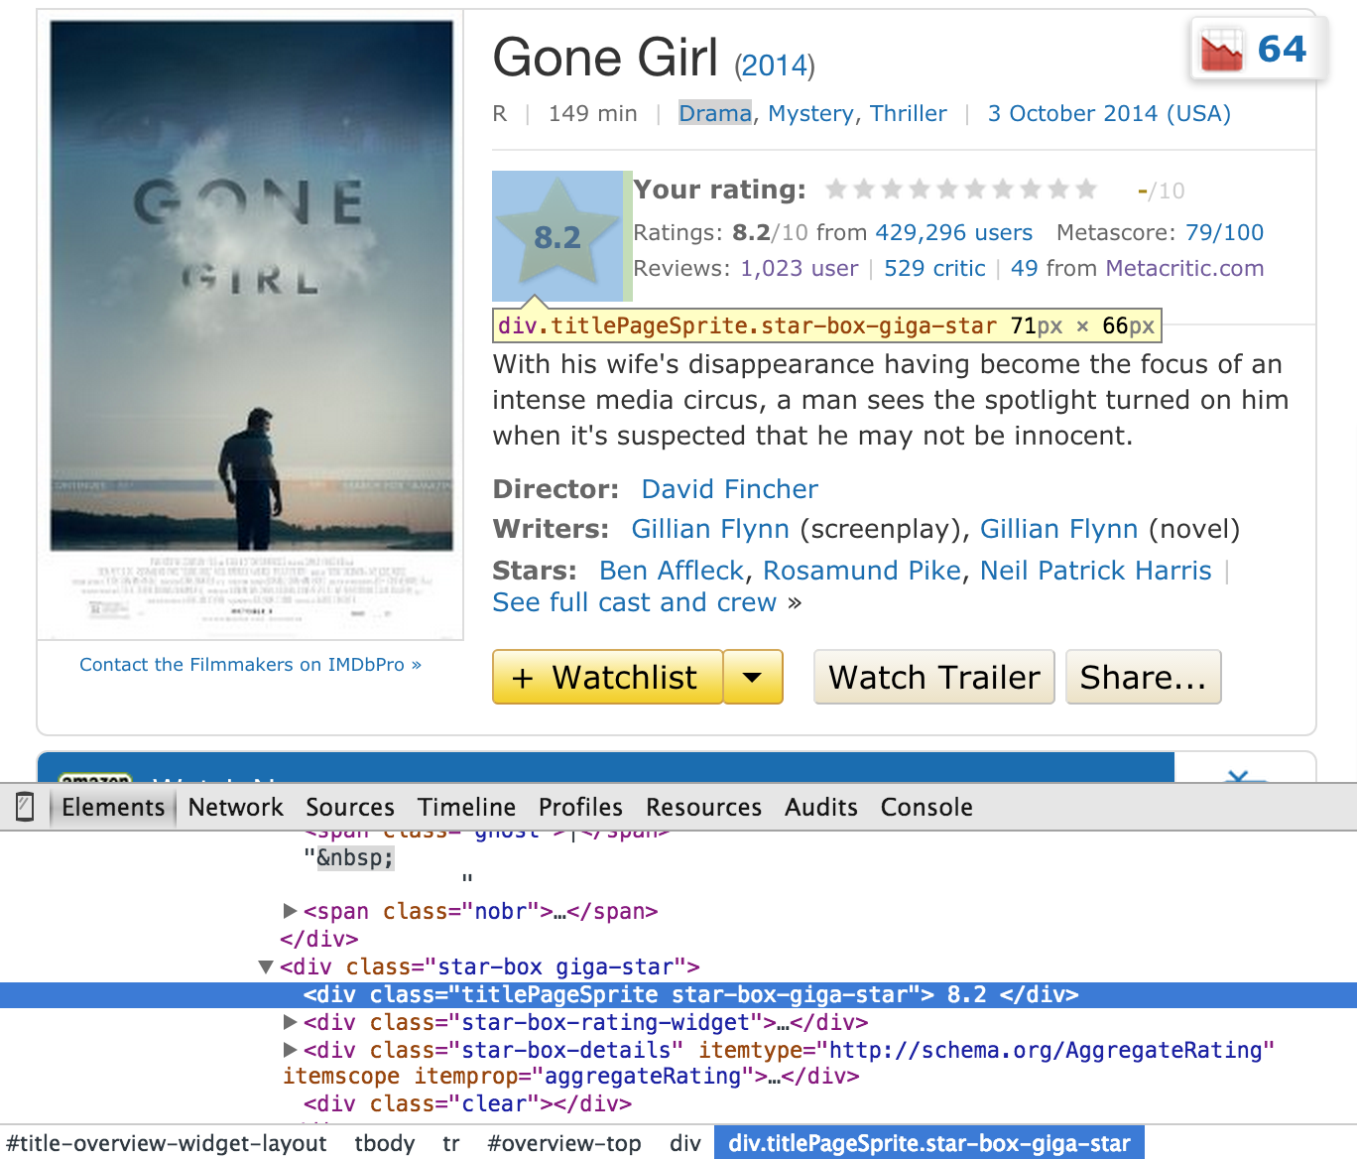Click the 79/100 Metascore link
This screenshot has height=1159, width=1357.
pyautogui.click(x=1224, y=232)
